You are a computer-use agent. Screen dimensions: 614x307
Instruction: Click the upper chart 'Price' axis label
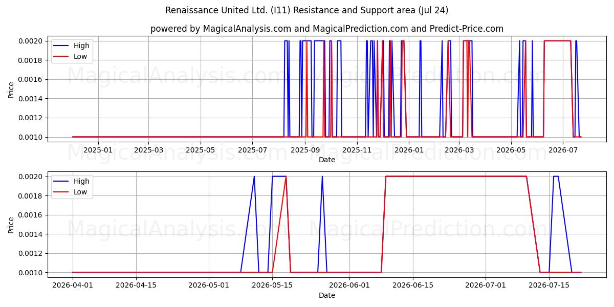pos(11,89)
